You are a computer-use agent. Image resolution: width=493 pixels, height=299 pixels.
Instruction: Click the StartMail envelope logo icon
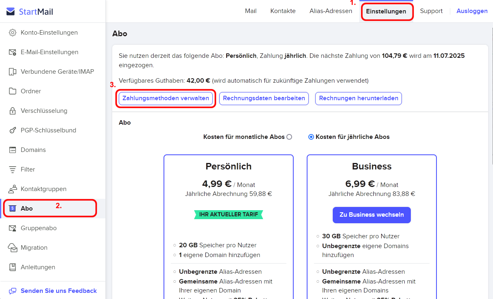(11, 11)
